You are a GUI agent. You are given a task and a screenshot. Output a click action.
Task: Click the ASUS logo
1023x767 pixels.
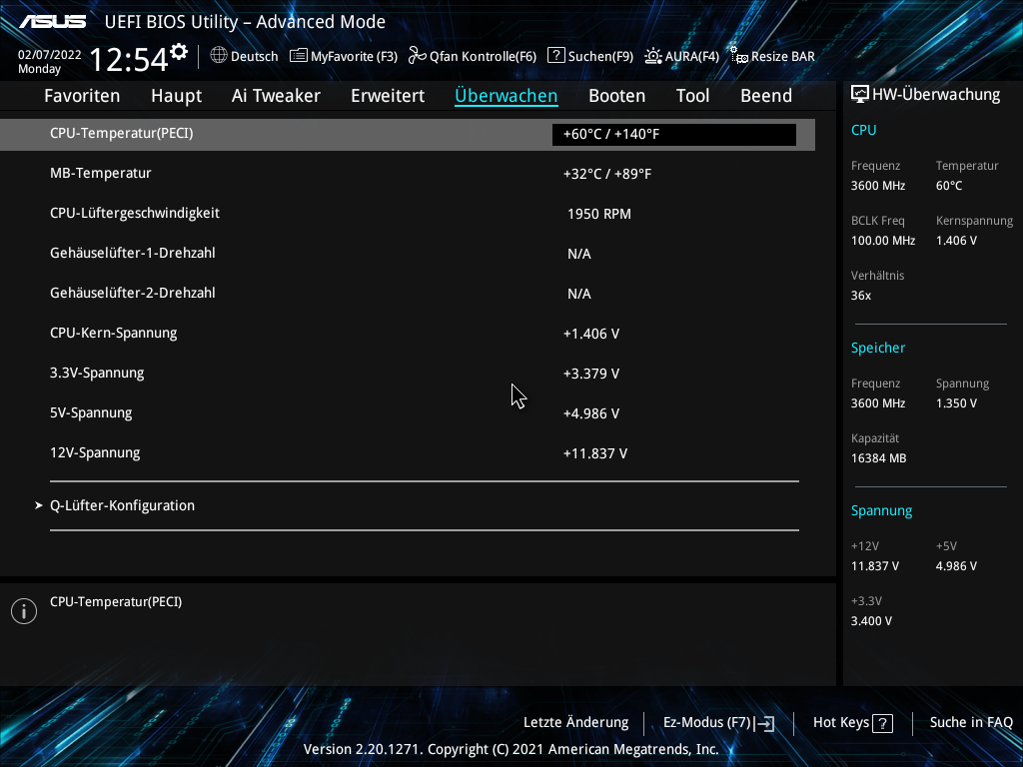coord(52,22)
